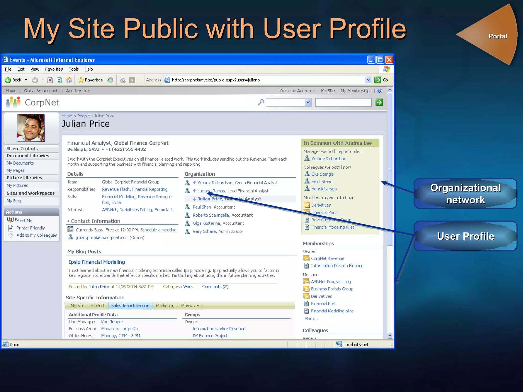Open the History toolbar icon
The height and width of the screenshot is (392, 523).
[x=110, y=80]
